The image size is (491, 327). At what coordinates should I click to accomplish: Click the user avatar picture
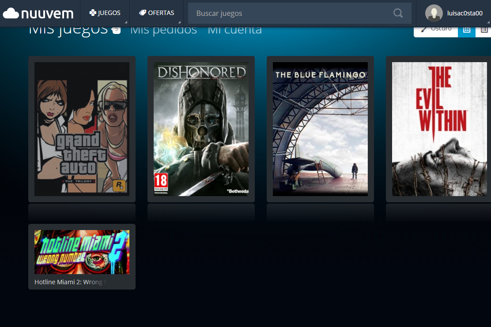(x=434, y=13)
